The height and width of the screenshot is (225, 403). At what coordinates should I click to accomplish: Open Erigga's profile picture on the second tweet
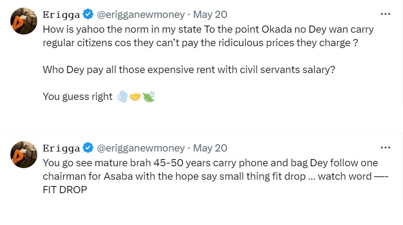coord(23,155)
